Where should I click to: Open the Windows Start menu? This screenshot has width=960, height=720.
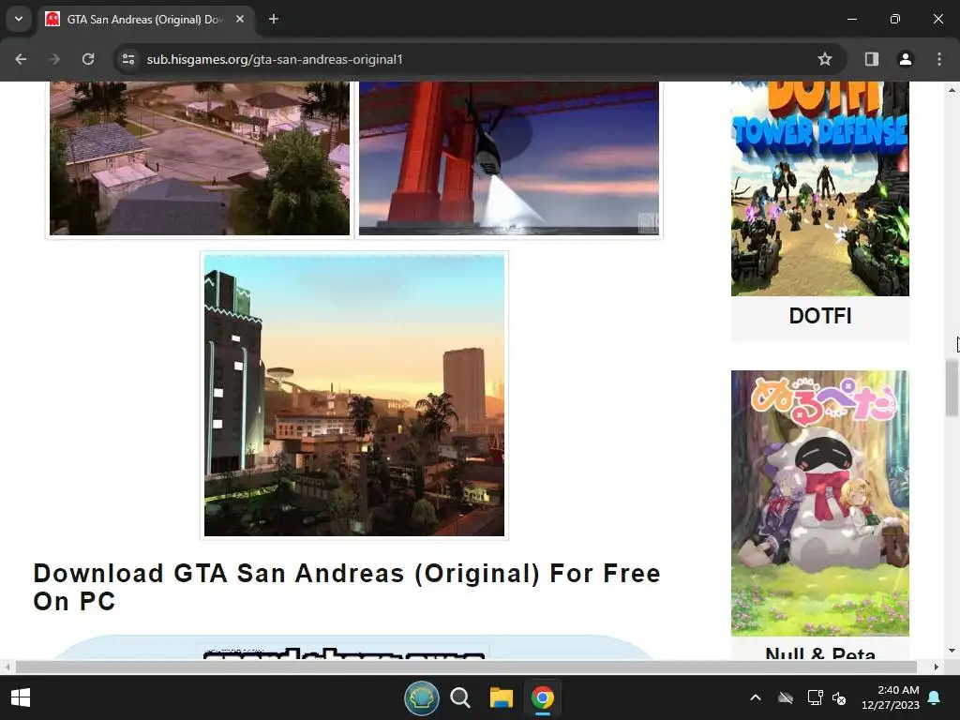pos(21,697)
